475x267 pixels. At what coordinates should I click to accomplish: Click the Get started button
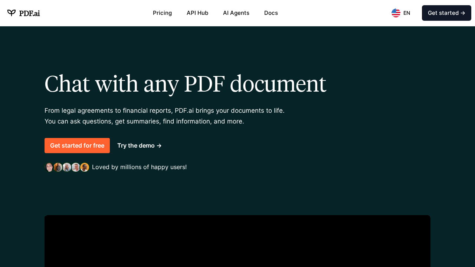446,13
